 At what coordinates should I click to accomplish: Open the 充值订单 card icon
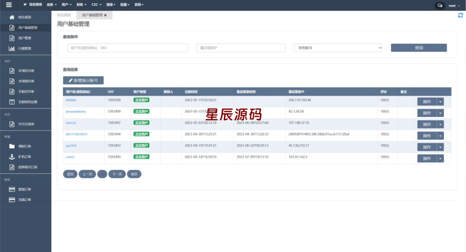click(12, 200)
